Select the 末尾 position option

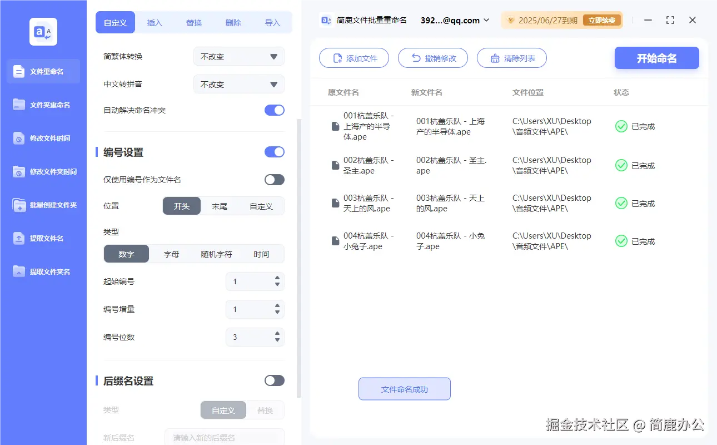(222, 205)
